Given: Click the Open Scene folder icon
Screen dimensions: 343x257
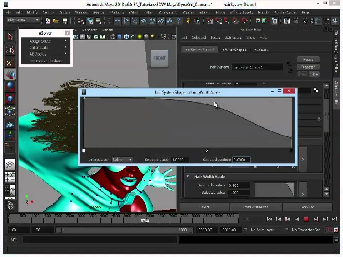Looking at the screenshot, I should coord(56,21).
